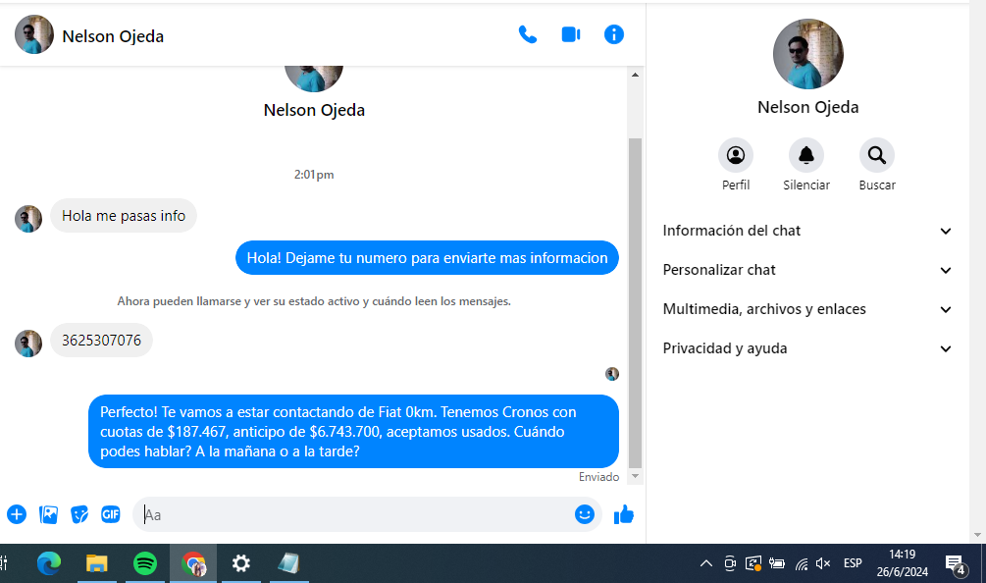
Task: Select the 'Perfecto! Te vamos a estar' message
Action: coord(353,432)
